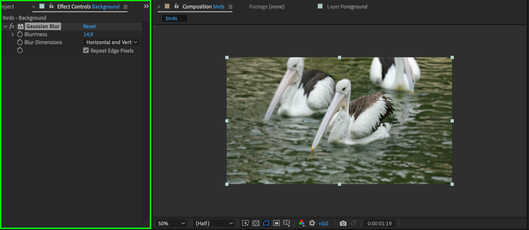The height and width of the screenshot is (230, 529).
Task: Toggle the transparency grid checkerboard icon
Action: 256,223
